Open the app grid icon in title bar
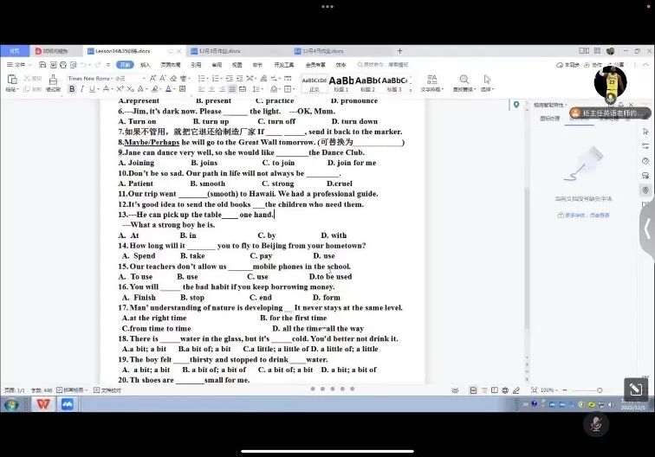 pyautogui.click(x=597, y=51)
